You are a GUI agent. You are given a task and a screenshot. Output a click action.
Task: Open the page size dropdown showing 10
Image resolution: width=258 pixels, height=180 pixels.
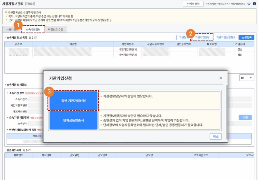pos(247,78)
